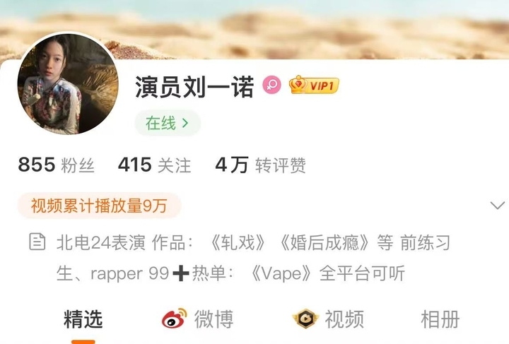Tap the gold video play badge icon

pos(306,319)
